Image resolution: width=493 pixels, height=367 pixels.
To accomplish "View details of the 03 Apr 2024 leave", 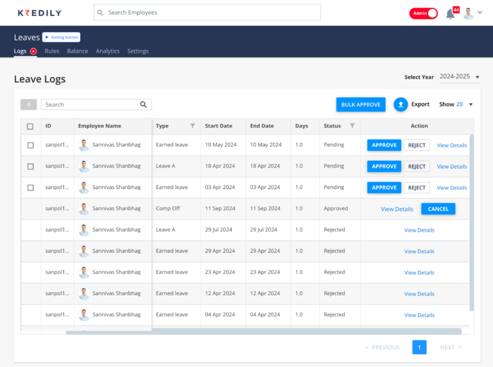I will coord(452,188).
